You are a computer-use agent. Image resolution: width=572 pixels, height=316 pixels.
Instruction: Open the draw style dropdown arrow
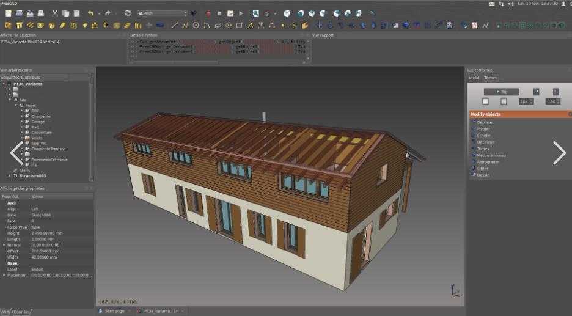(x=274, y=13)
